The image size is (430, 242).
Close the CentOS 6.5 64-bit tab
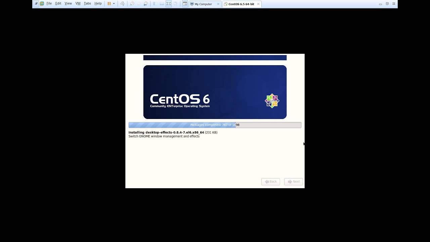(258, 4)
